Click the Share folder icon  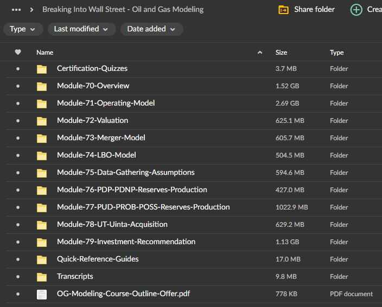(283, 10)
